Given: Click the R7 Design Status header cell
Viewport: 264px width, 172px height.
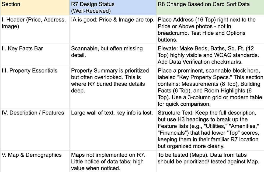Looking at the screenshot, I should click(113, 8).
